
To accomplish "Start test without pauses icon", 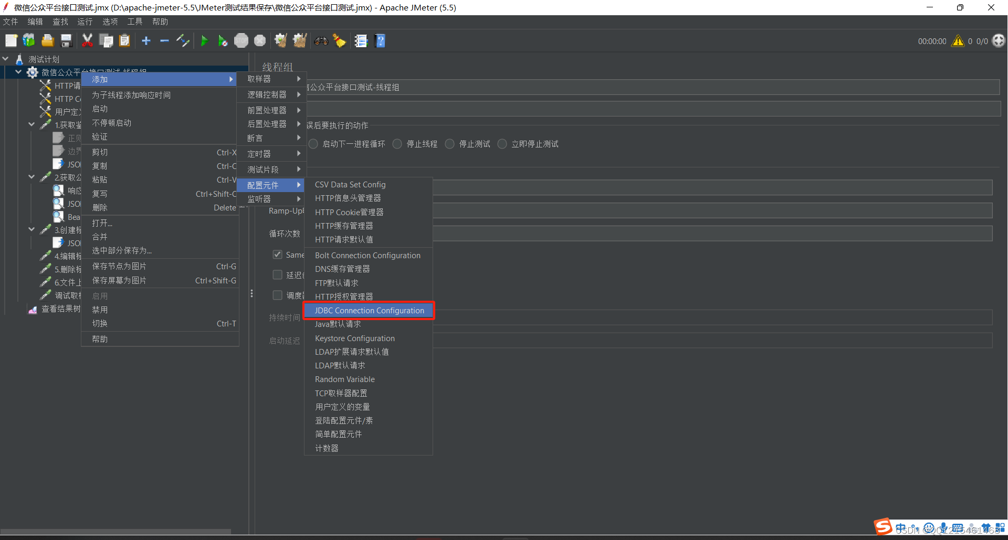I will 223,40.
